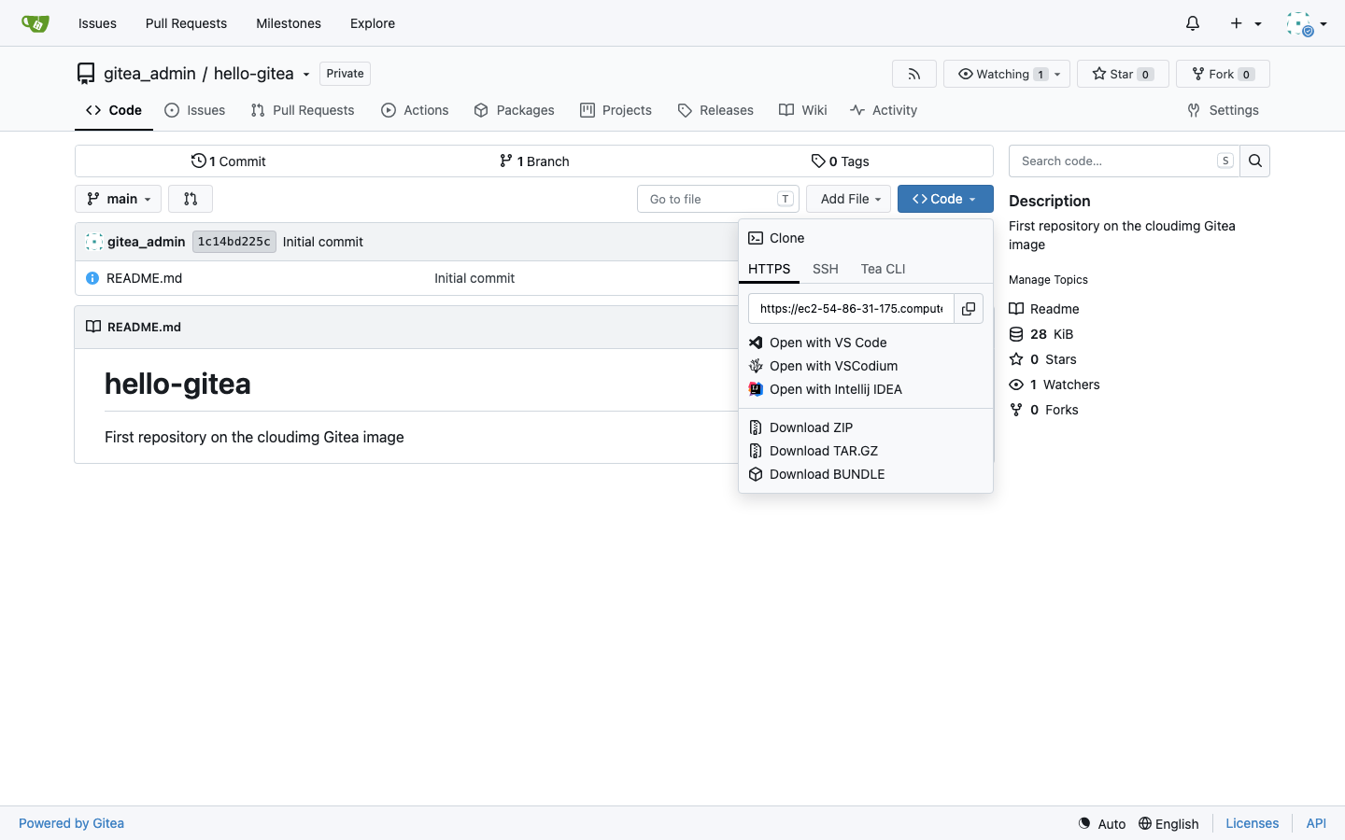The height and width of the screenshot is (840, 1345).
Task: Toggle the Auto theme switcher
Action: 1102,823
